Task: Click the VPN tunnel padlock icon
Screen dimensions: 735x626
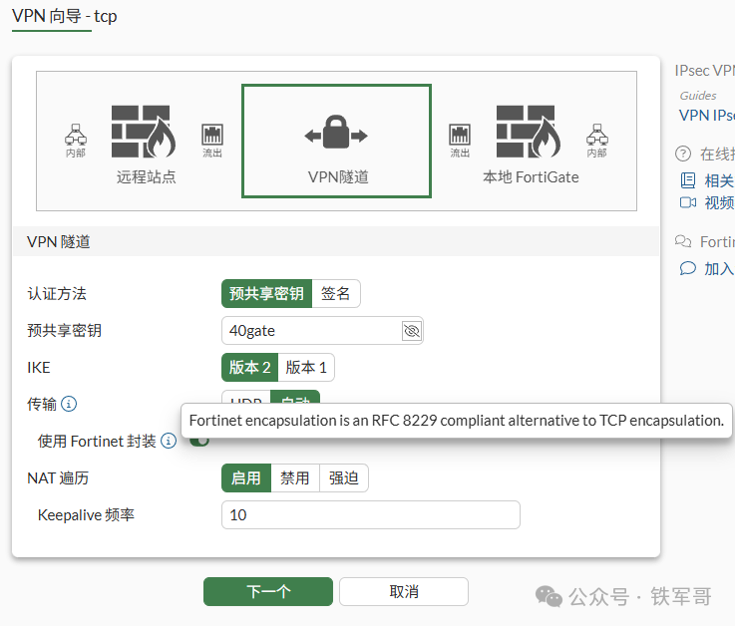Action: click(336, 132)
